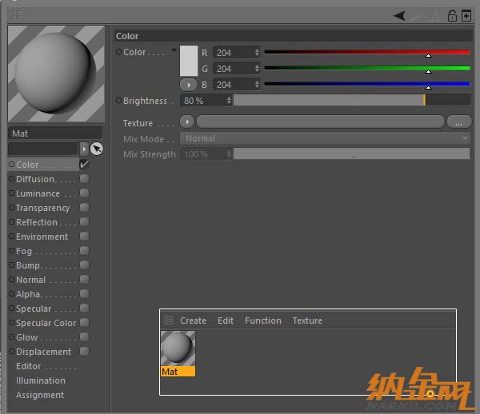Click the small circle beside the Diffusion channel
The image size is (480, 414).
[x=12, y=178]
